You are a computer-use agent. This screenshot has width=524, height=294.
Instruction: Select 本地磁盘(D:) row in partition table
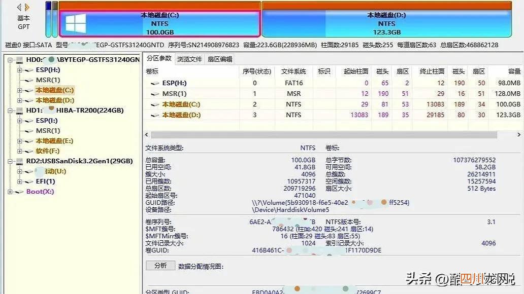(333, 115)
